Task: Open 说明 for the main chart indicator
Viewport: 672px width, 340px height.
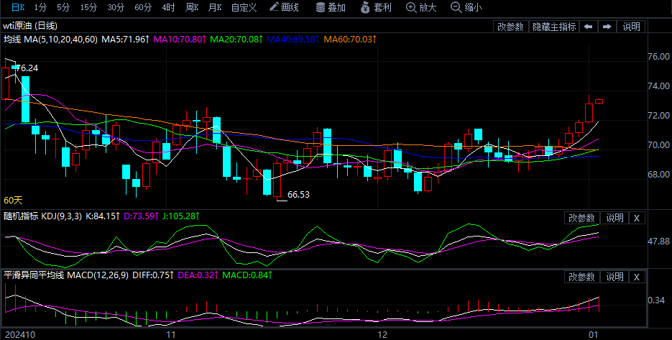Action: coord(631,27)
